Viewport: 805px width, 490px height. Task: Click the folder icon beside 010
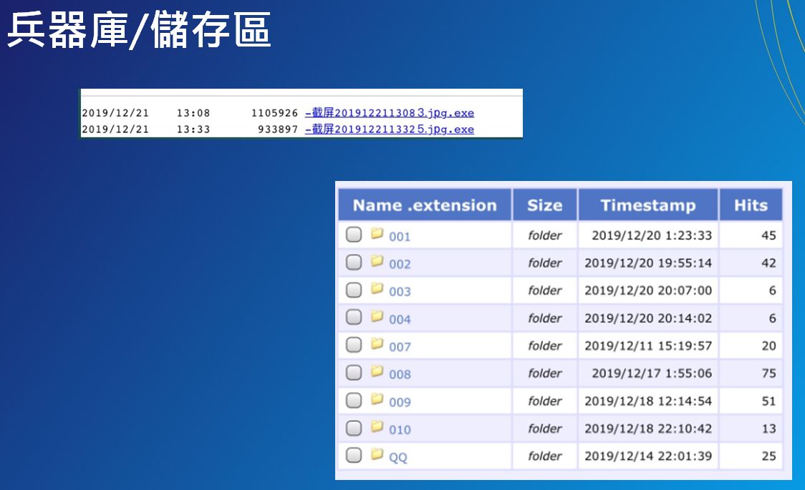point(377,426)
